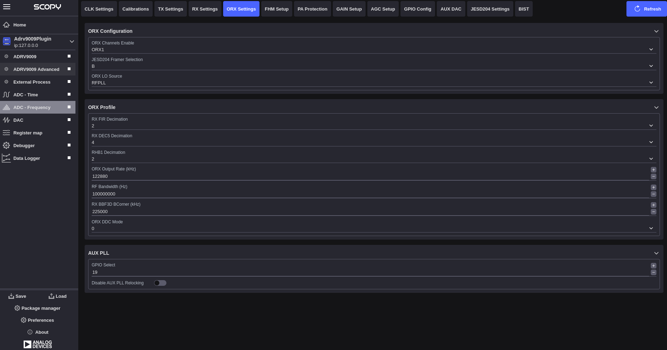Click the Refresh button

click(647, 9)
